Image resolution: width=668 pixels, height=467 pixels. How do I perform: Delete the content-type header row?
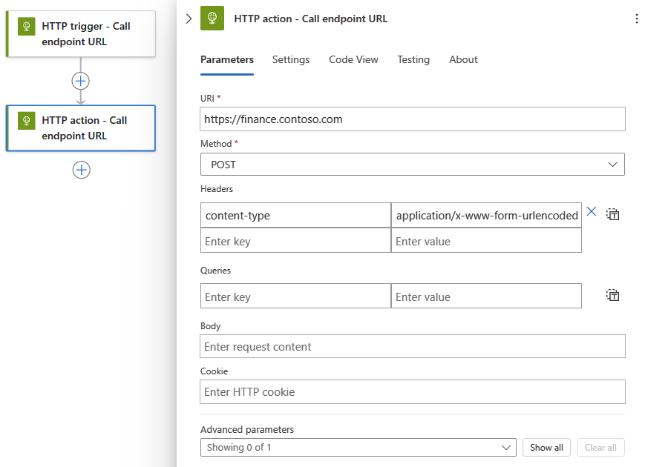592,212
